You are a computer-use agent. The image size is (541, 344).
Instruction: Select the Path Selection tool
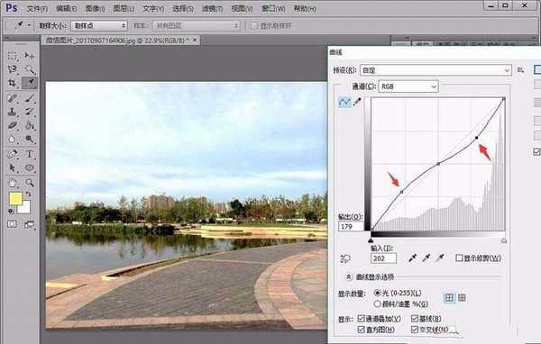13,167
